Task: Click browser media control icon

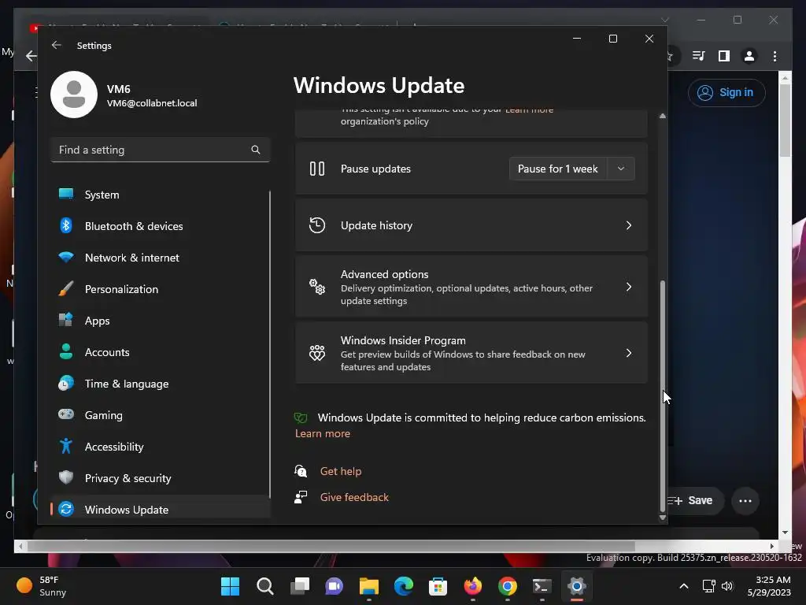Action: click(x=698, y=56)
